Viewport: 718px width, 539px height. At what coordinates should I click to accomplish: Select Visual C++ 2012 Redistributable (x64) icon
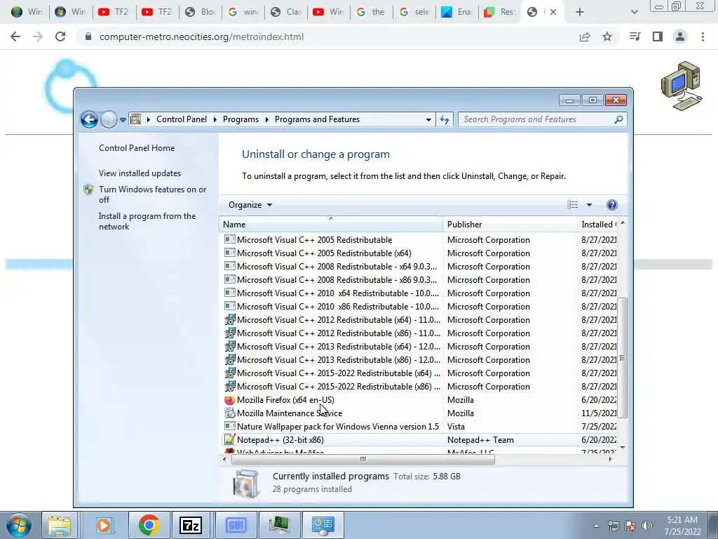coord(230,320)
